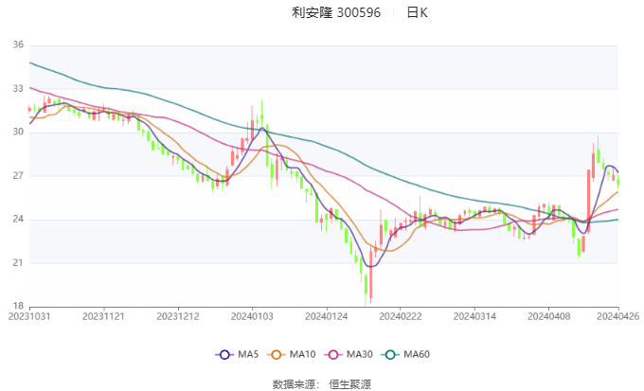The image size is (644, 391).
Task: Toggle the MA5 legend series
Action: point(237,354)
